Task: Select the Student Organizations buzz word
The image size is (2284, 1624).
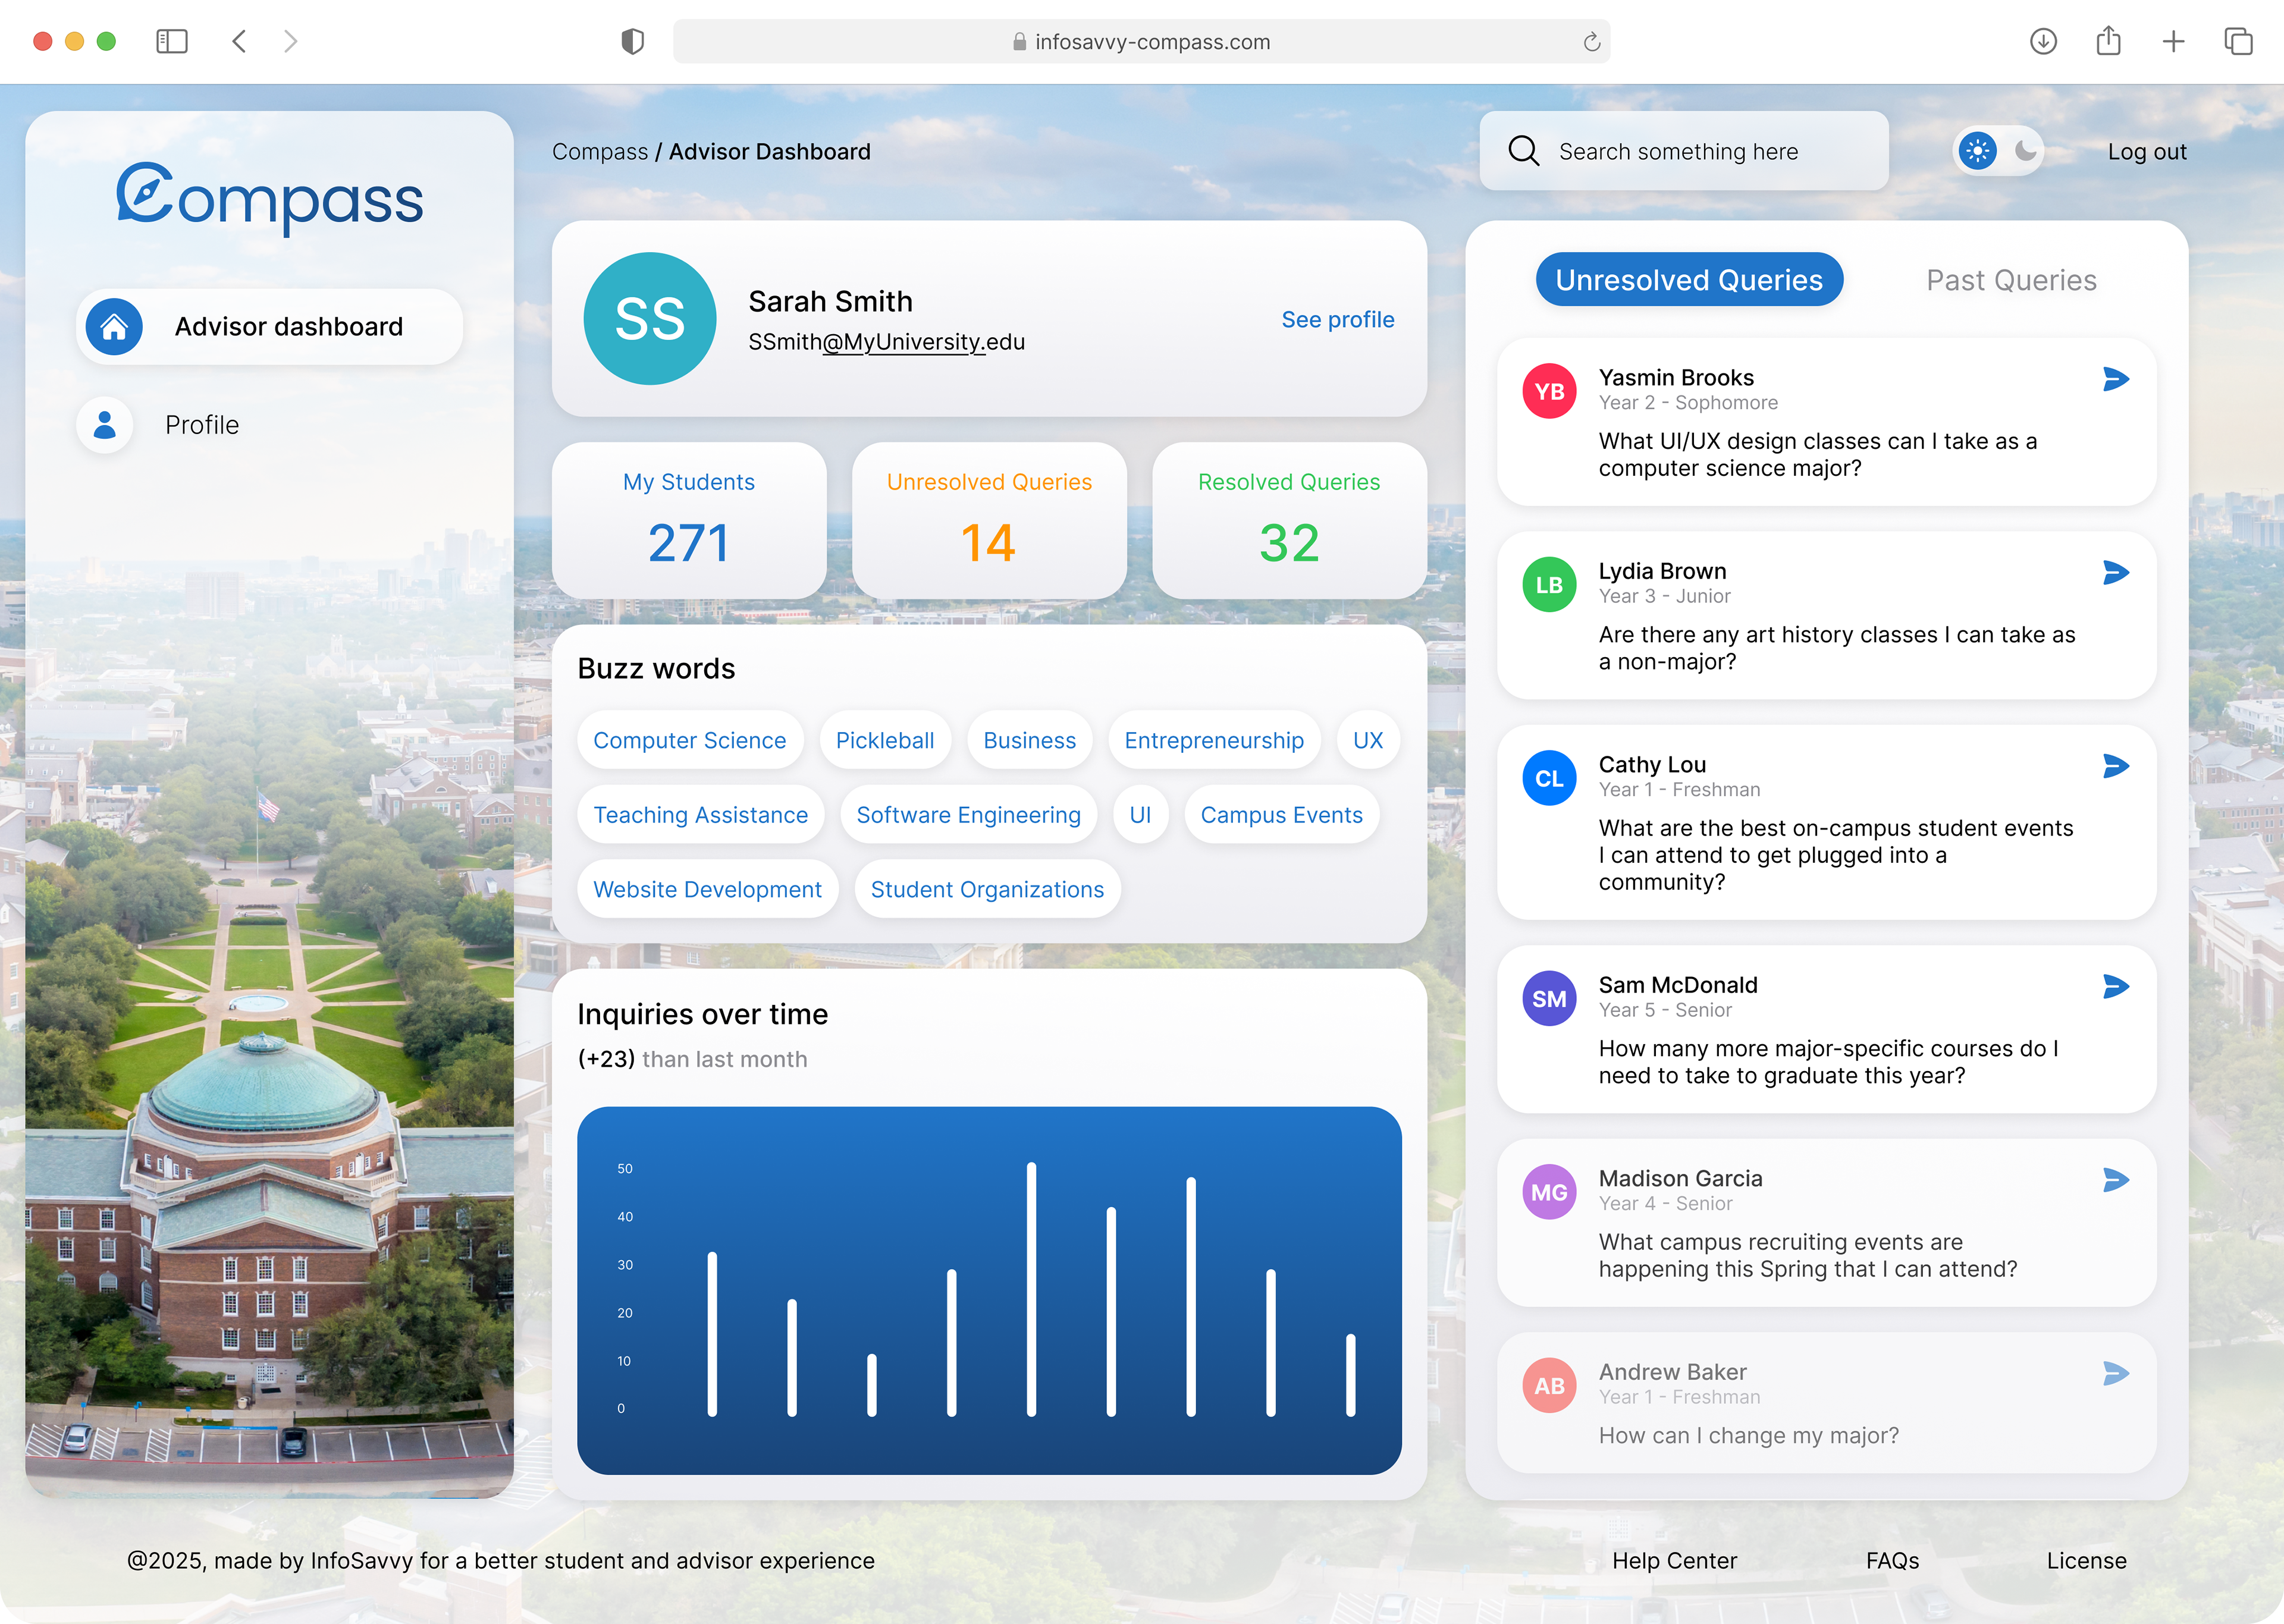Action: pyautogui.click(x=987, y=890)
